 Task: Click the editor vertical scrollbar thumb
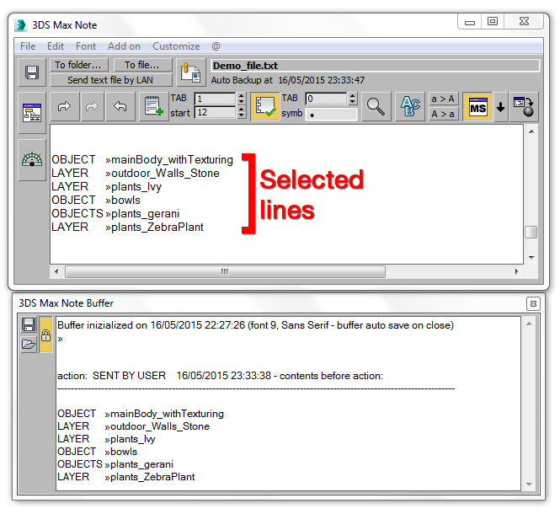click(531, 232)
